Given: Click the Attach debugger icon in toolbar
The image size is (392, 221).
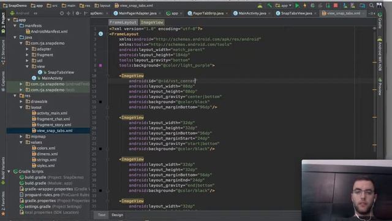Looking at the screenshot, I should (x=328, y=6).
